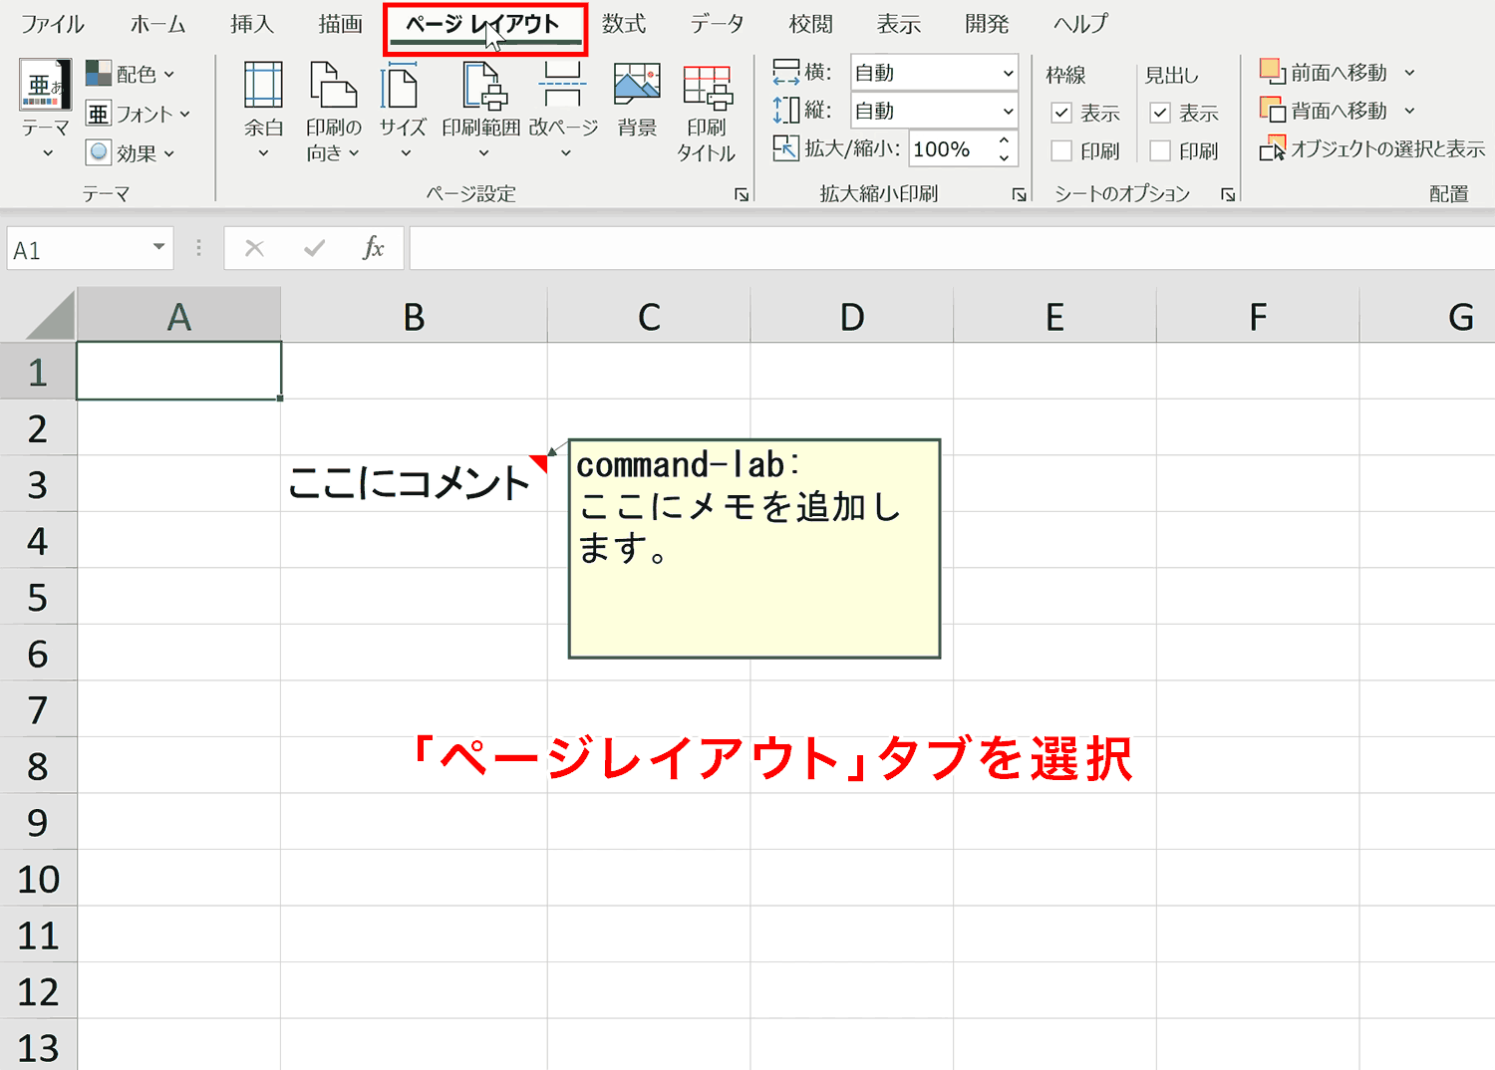Select column F header

1259,316
